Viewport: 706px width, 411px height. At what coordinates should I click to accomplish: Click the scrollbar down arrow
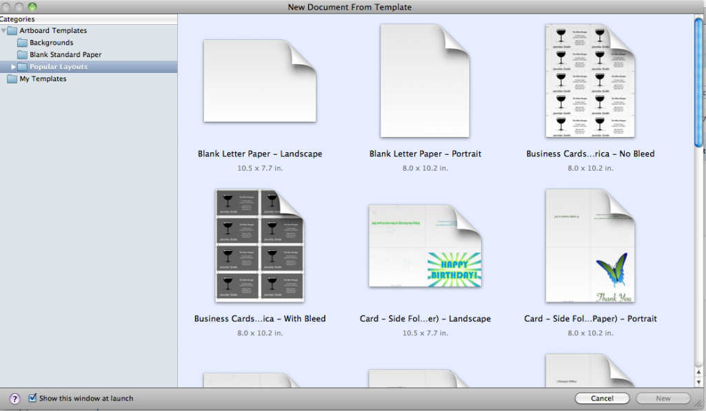coord(698,382)
